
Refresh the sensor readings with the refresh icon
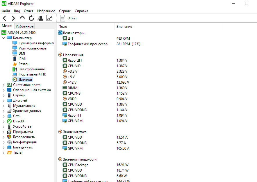pos(31,18)
